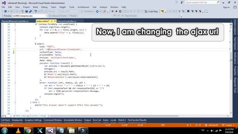This screenshot has height=134, width=238.
Task: Open Code Map from toolbar
Action: (151, 12)
